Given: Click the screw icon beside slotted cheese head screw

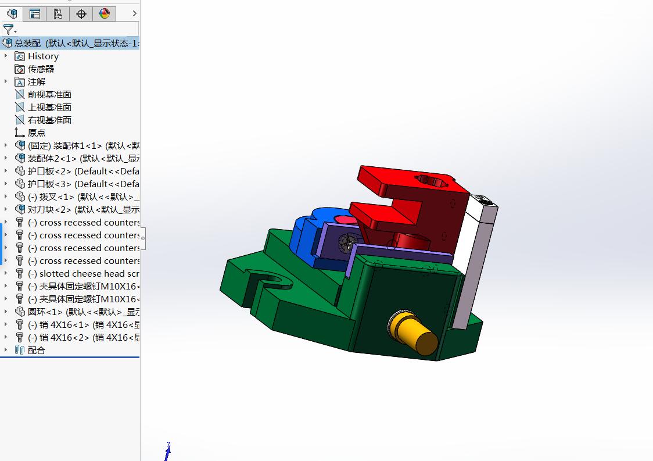Looking at the screenshot, I should [19, 273].
